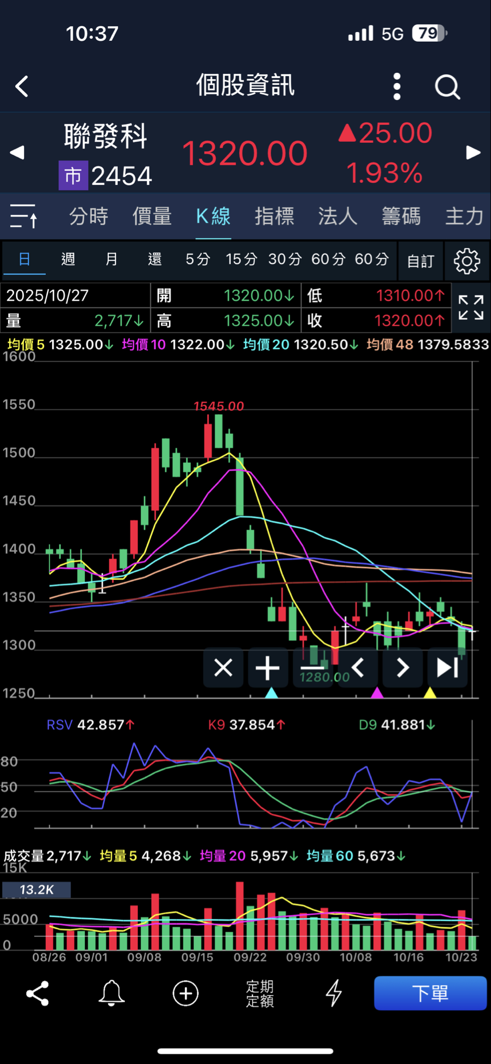
Task: Open the 價量 tab
Action: [x=152, y=217]
